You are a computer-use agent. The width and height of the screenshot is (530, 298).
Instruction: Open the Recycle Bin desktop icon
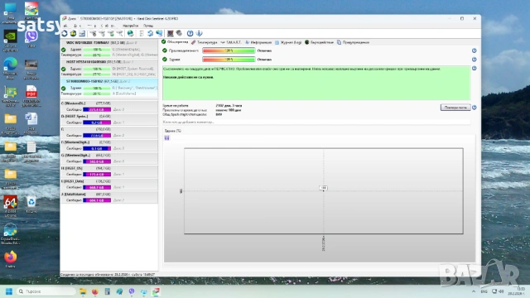pyautogui.click(x=31, y=204)
